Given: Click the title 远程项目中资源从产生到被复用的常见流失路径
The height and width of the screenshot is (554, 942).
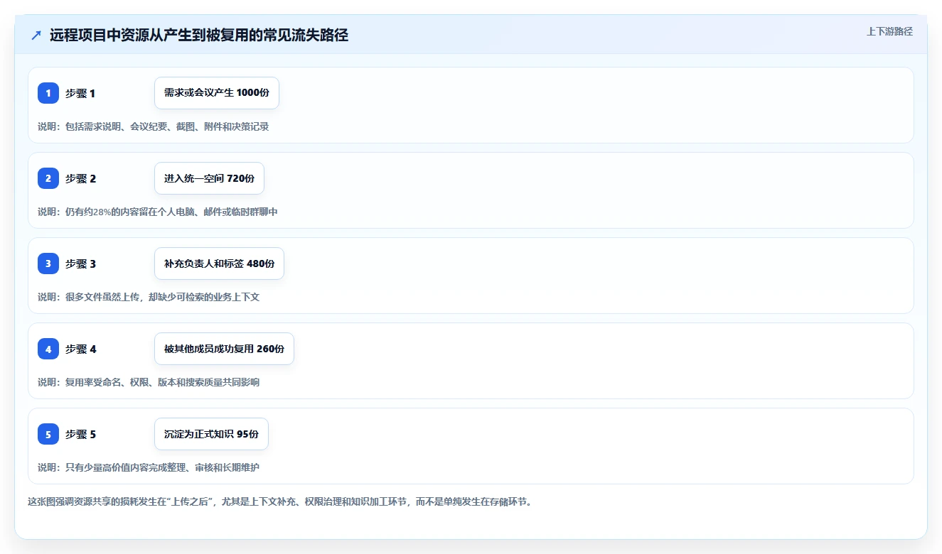Looking at the screenshot, I should click(199, 36).
